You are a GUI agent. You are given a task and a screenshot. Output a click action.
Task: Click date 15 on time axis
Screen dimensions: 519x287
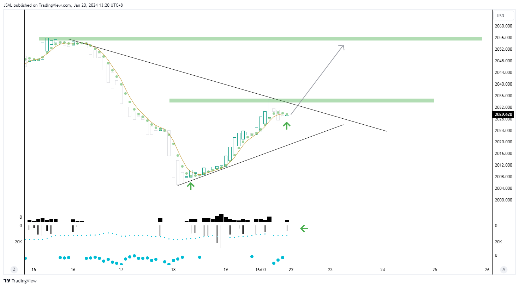pyautogui.click(x=34, y=270)
